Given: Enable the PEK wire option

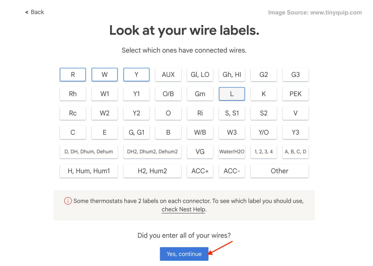Looking at the screenshot, I should pos(295,94).
